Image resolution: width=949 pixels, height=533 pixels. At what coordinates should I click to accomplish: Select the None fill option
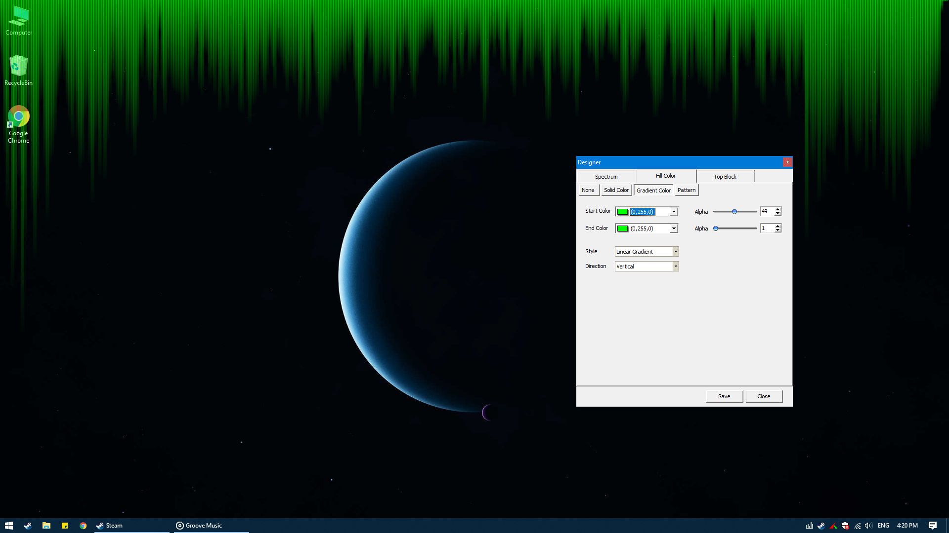[x=588, y=190]
